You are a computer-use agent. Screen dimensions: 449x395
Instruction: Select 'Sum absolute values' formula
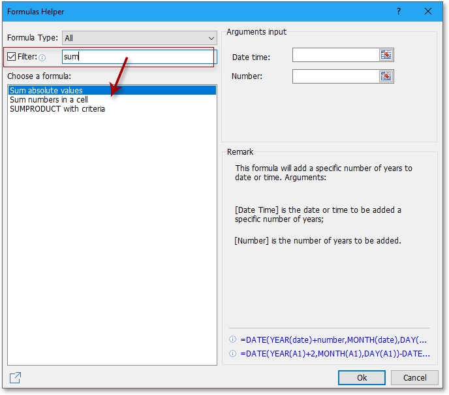(x=46, y=91)
